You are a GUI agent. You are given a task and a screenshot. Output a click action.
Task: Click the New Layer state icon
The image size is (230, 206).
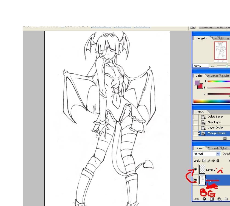[203, 122]
